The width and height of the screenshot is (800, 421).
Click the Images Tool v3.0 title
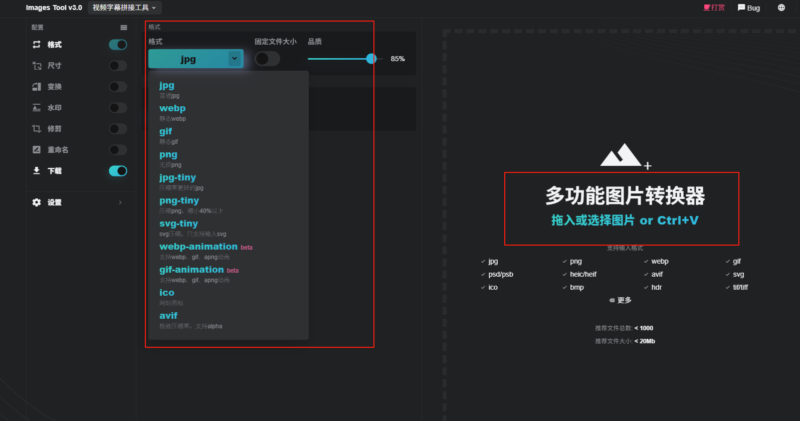pos(54,8)
